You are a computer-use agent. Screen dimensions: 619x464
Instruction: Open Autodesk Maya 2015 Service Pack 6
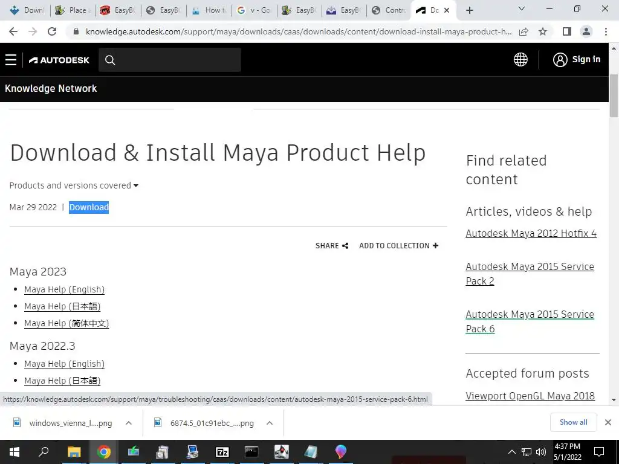pos(530,321)
